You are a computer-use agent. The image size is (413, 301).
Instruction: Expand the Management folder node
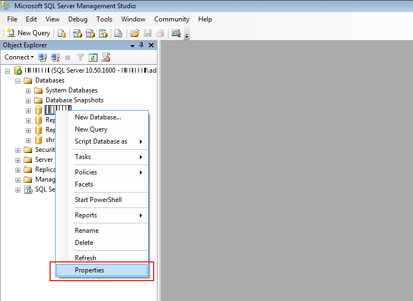point(18,180)
